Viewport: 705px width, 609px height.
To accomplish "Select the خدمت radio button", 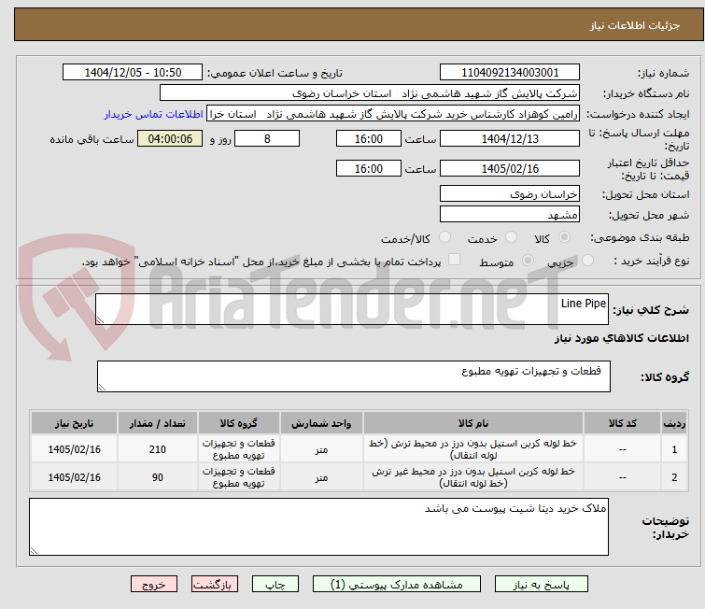I will (511, 237).
